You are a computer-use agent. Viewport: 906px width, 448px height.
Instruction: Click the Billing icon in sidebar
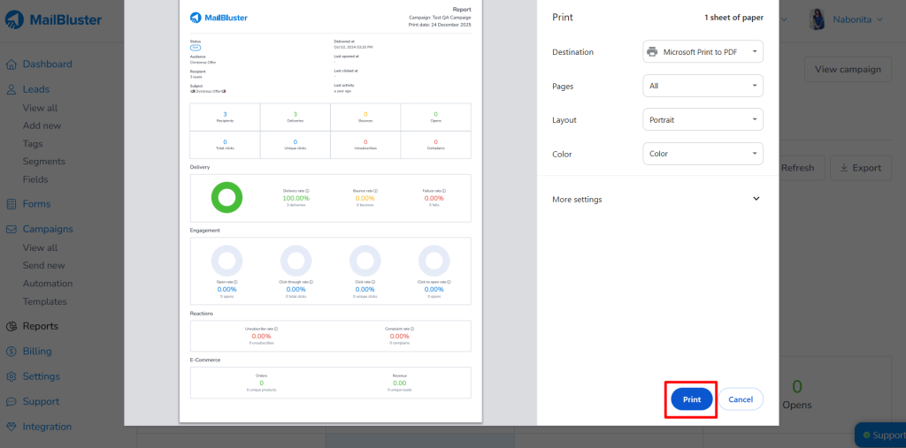(x=12, y=351)
